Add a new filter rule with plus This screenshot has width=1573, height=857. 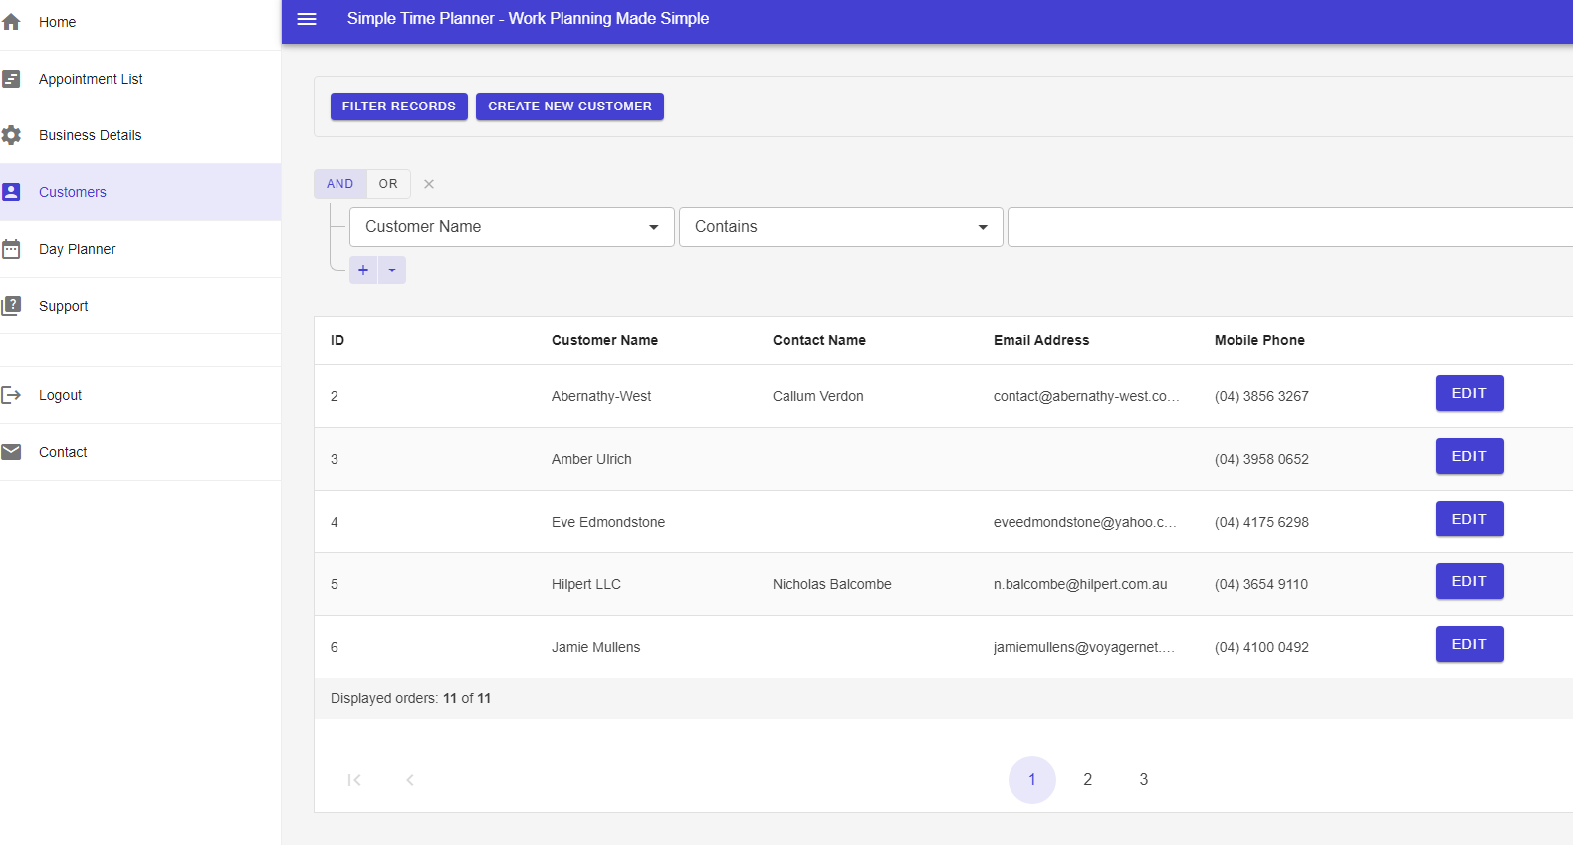tap(363, 270)
